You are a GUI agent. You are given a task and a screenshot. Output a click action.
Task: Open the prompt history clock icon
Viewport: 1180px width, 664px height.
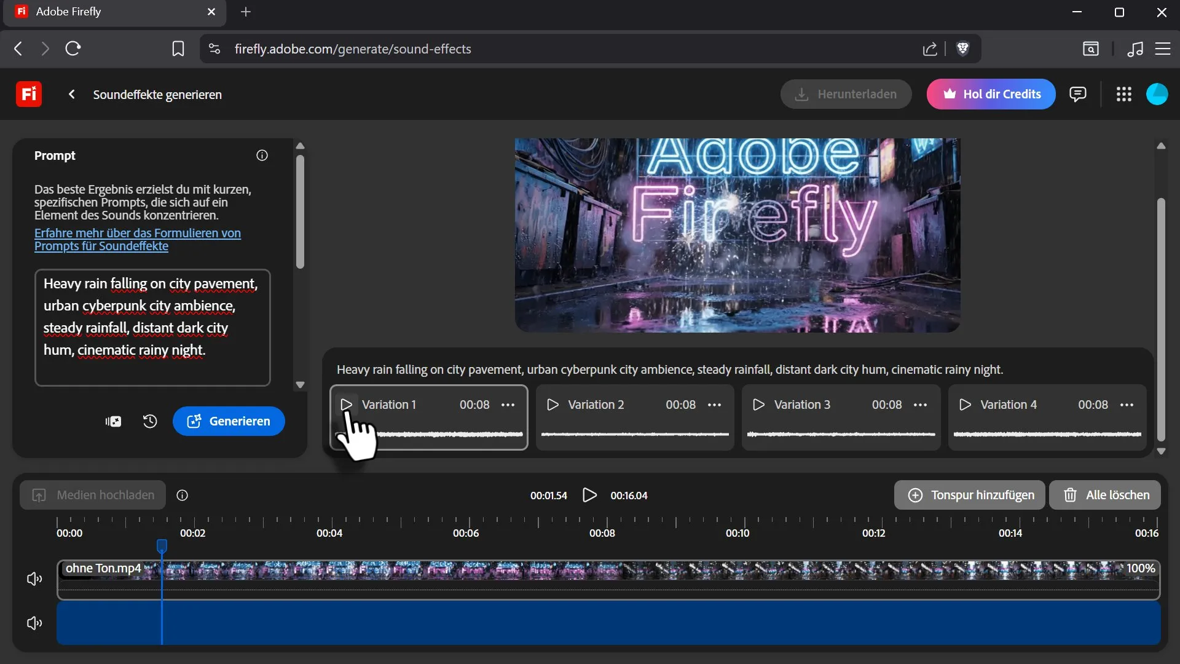pyautogui.click(x=150, y=421)
